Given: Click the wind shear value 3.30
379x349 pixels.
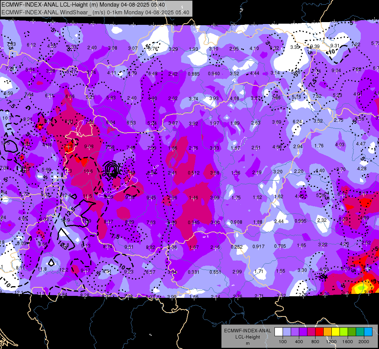Looking at the screenshot, I should pyautogui.click(x=302, y=270).
